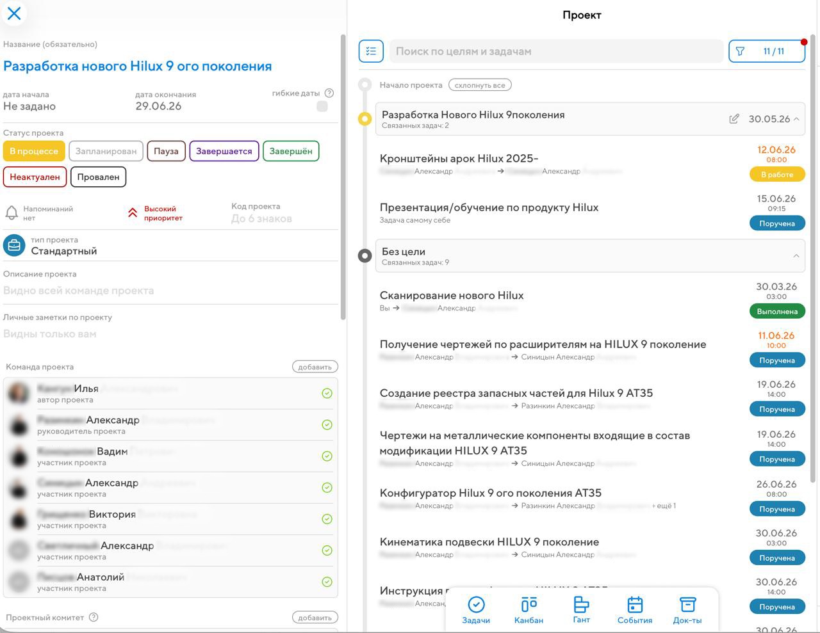Add a member to Проектный комитет

(315, 618)
